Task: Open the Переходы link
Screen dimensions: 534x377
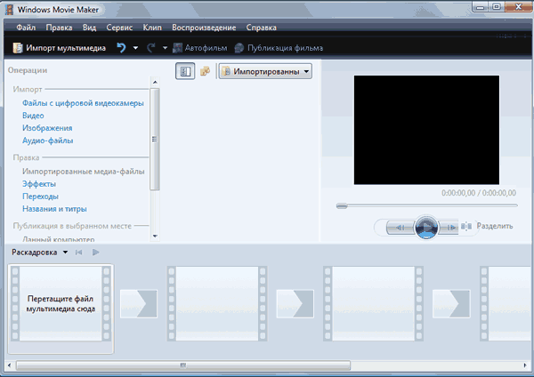Action: click(x=41, y=197)
